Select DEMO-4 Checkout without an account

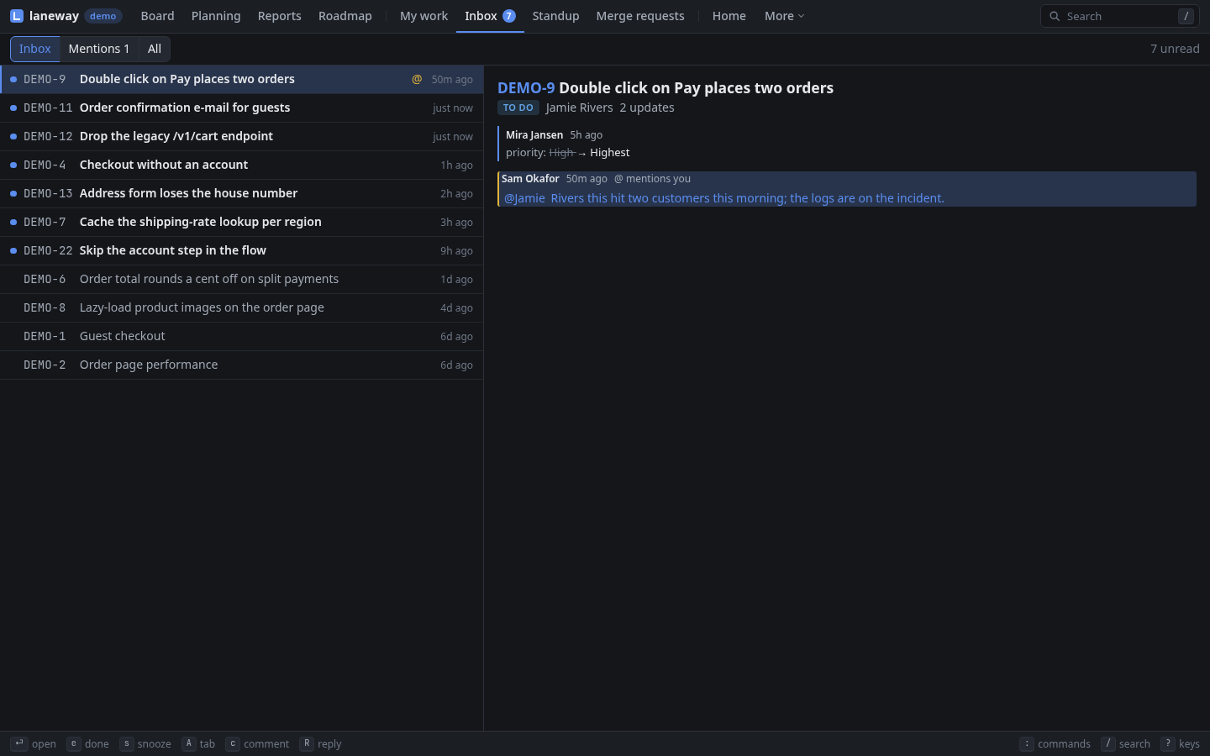click(242, 165)
